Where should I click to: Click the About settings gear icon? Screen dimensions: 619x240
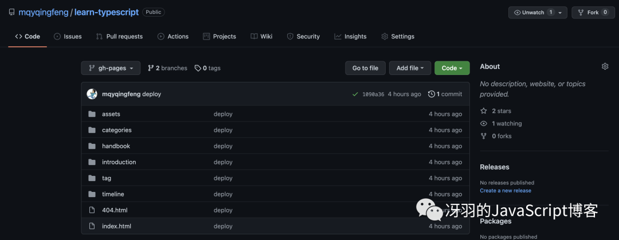click(x=605, y=66)
